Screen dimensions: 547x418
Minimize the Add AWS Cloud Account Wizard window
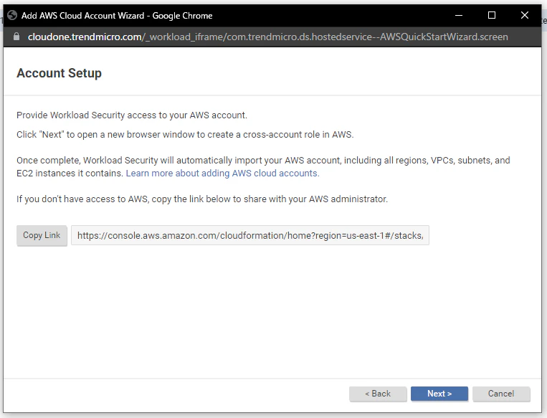coord(459,15)
